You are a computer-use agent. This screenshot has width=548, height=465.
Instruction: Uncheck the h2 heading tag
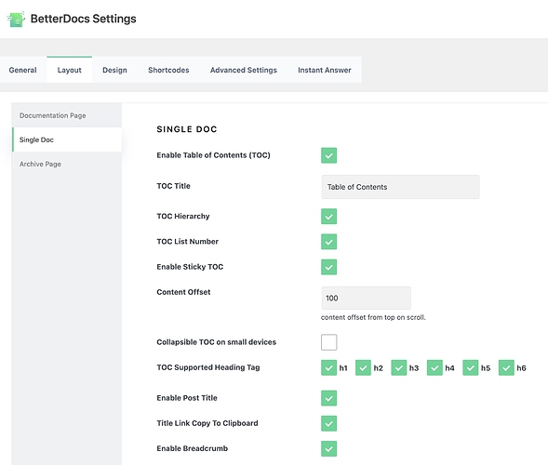point(363,368)
